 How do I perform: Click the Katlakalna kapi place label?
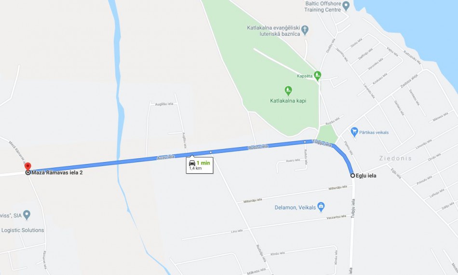tap(288, 101)
